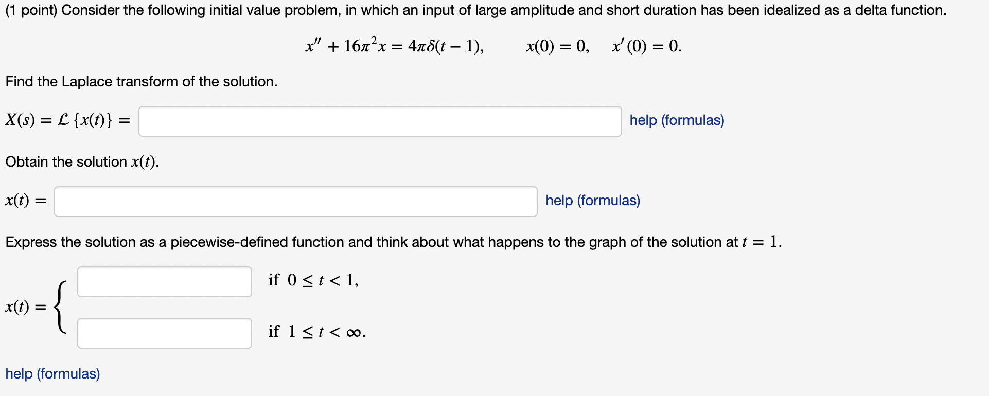The height and width of the screenshot is (396, 989).
Task: Click the second branch input of the piecewise function
Action: (164, 333)
